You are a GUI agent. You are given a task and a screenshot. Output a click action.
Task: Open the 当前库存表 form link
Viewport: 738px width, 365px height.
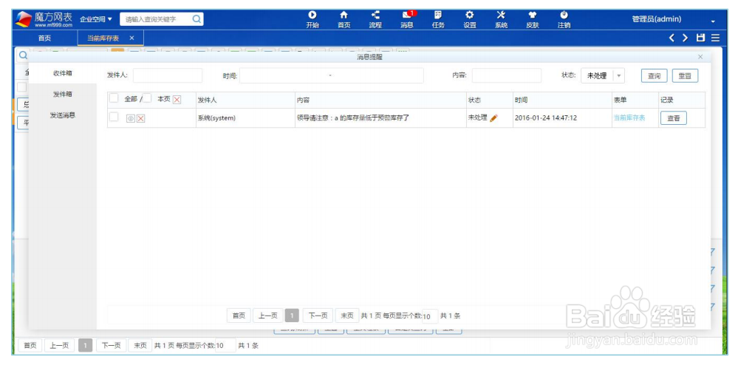629,118
